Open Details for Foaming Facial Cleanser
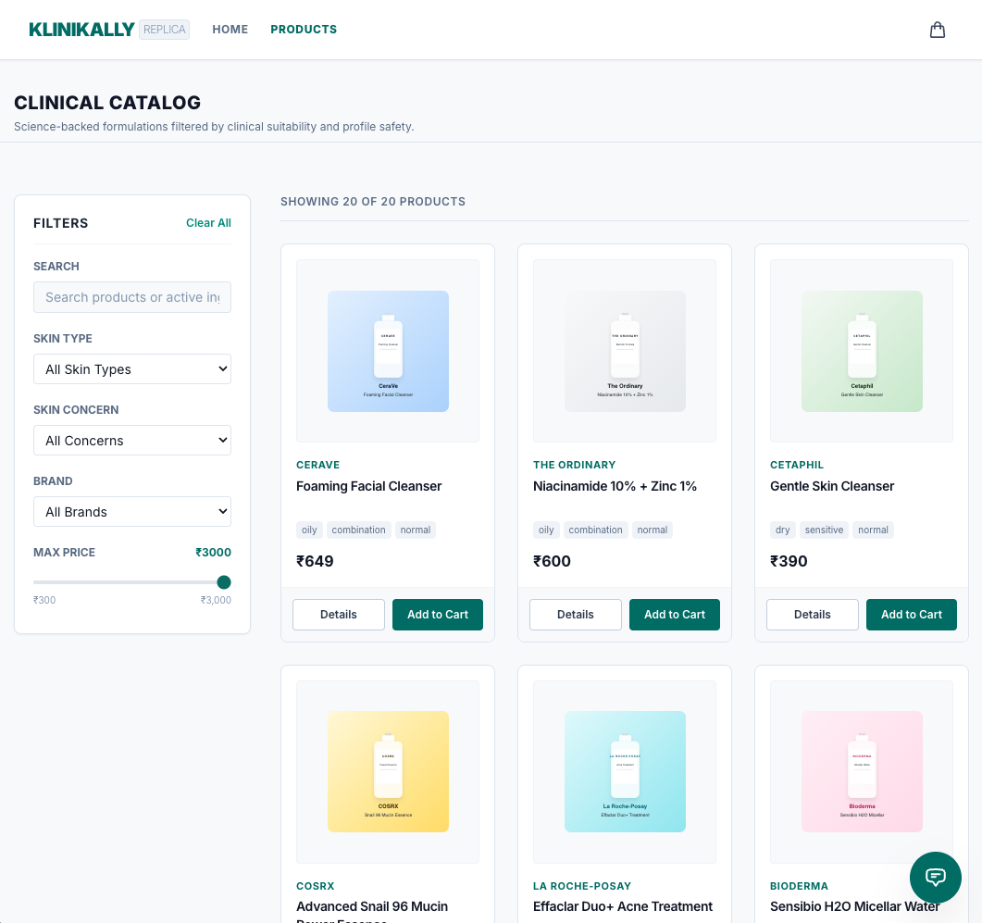 (x=339, y=615)
